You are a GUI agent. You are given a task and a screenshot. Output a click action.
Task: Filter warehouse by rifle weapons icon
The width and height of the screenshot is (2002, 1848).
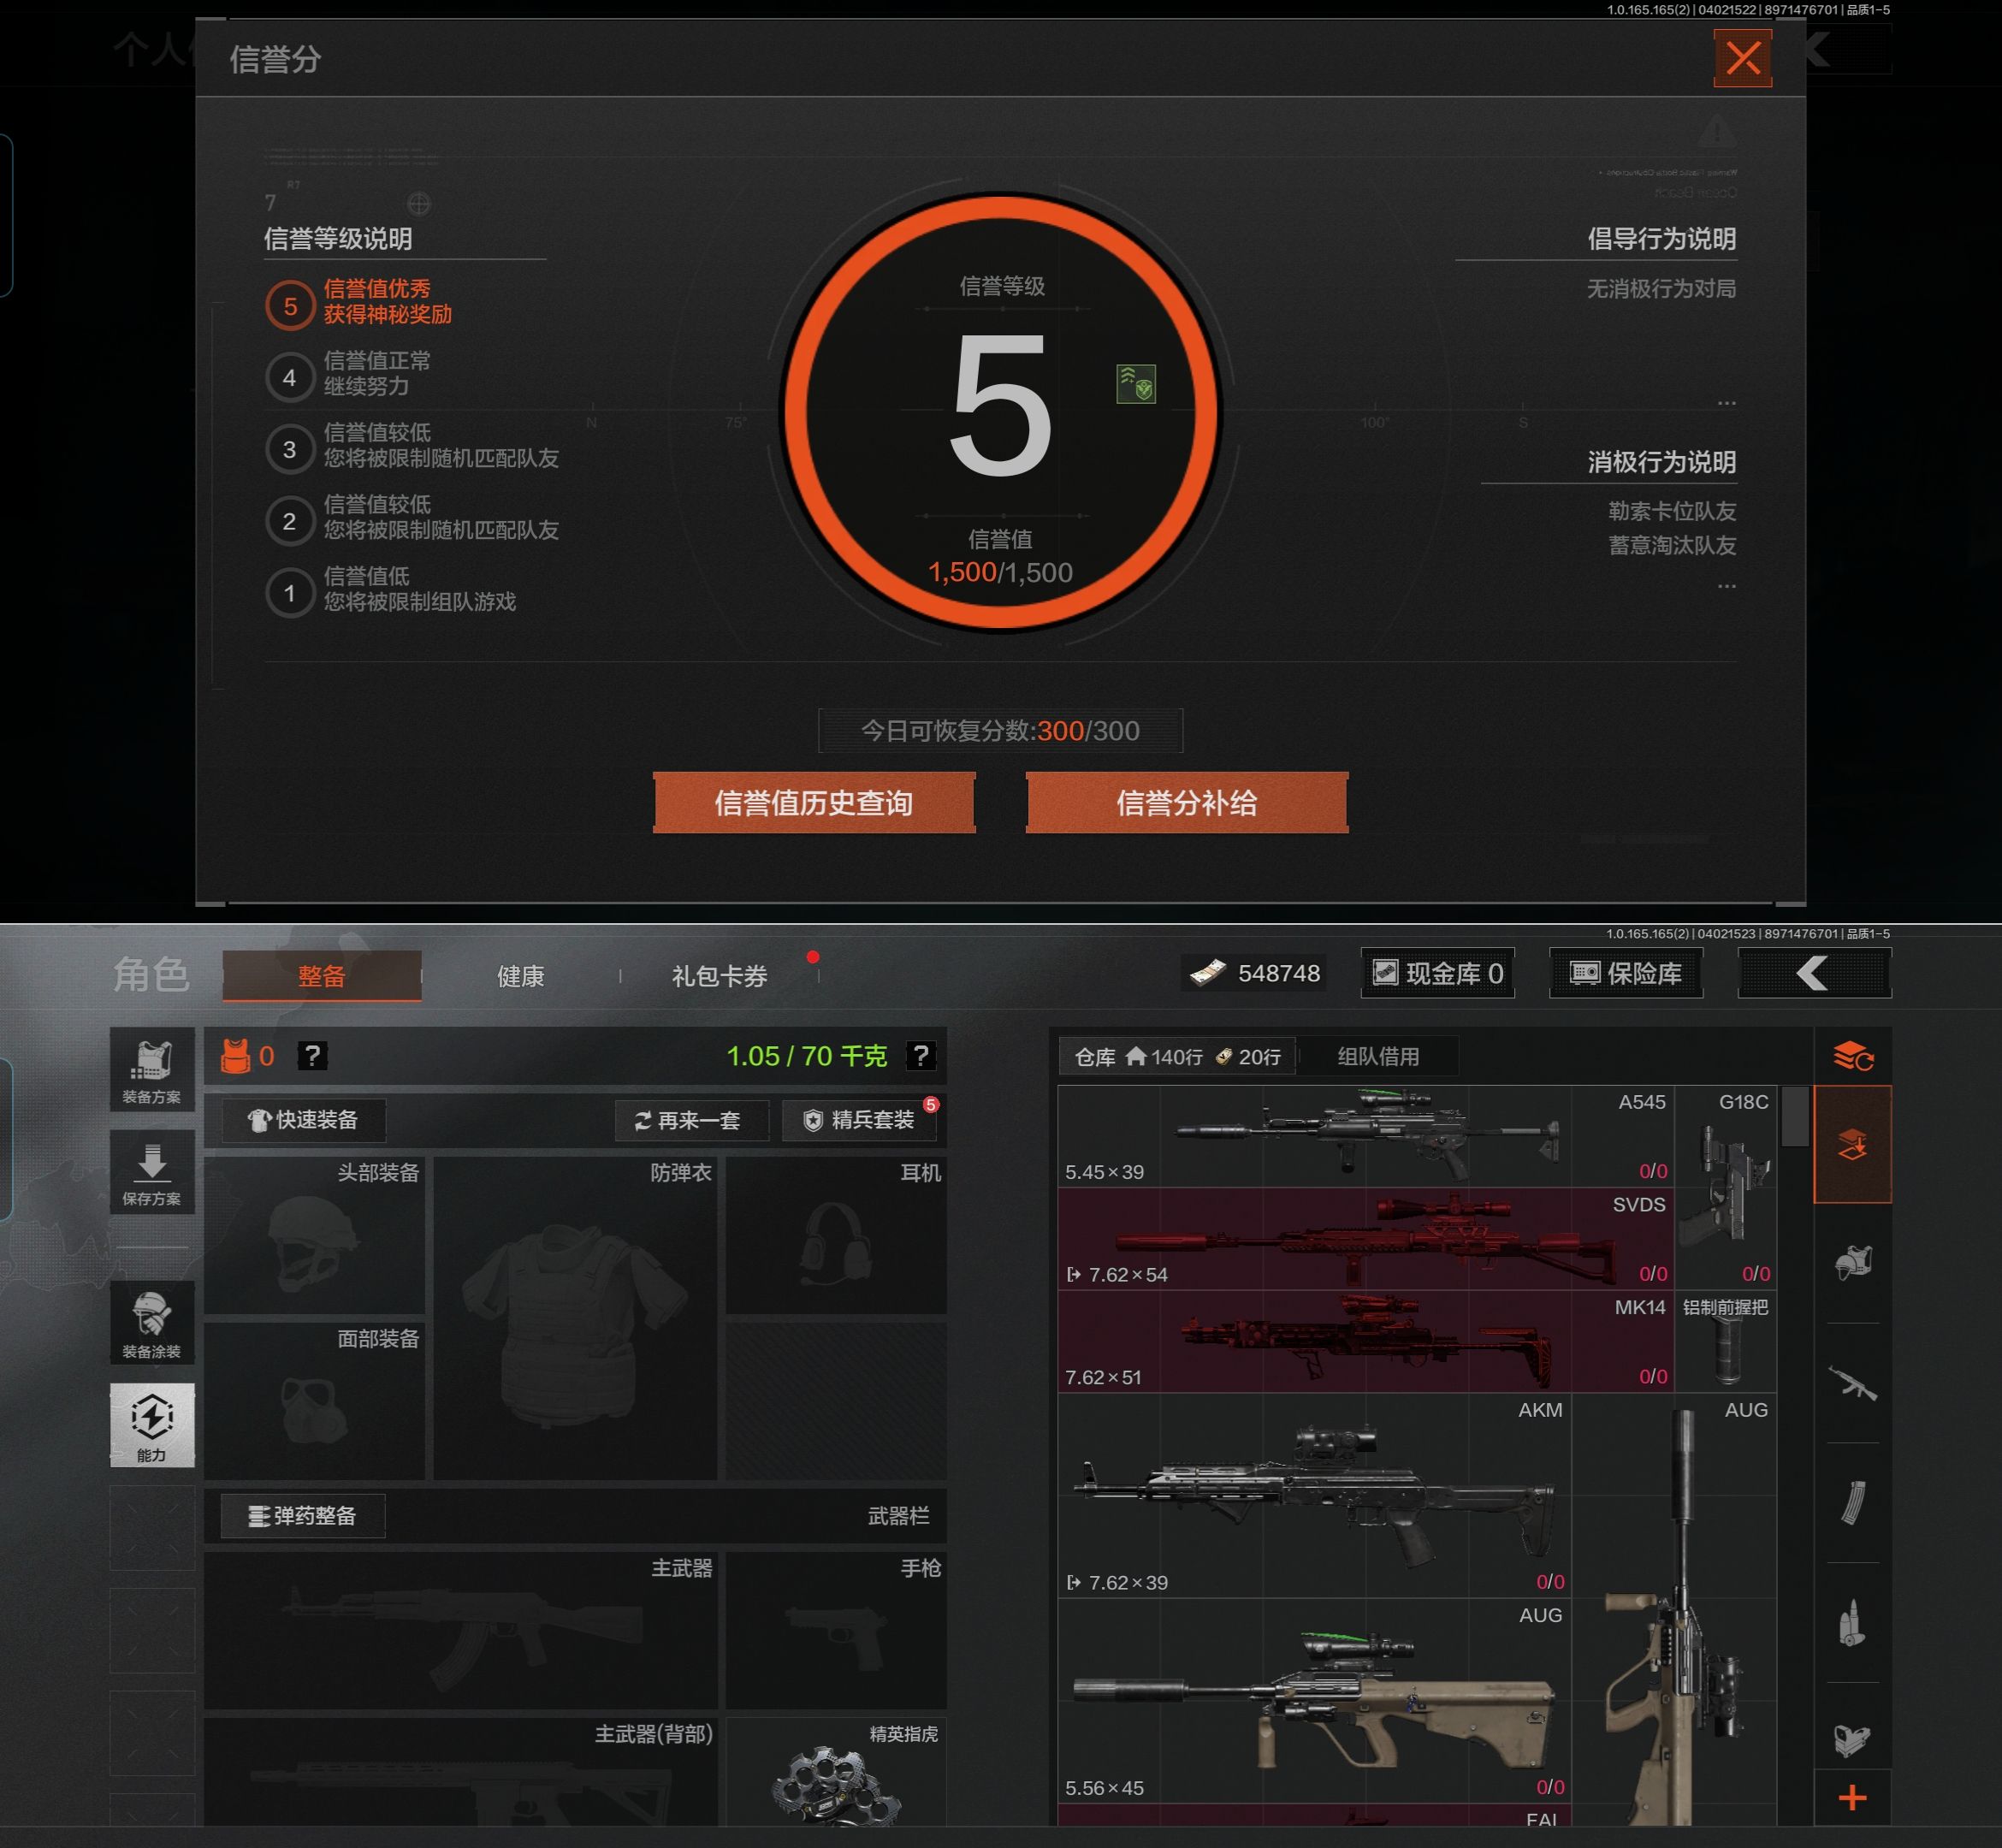click(x=1852, y=1383)
